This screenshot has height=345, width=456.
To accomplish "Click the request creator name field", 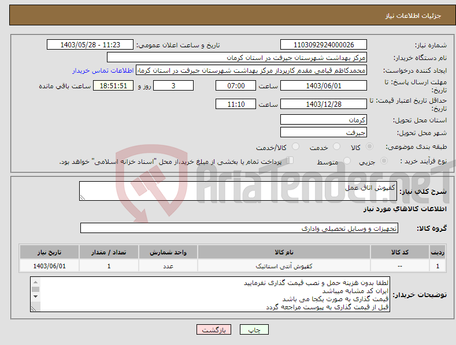I will coord(251,70).
